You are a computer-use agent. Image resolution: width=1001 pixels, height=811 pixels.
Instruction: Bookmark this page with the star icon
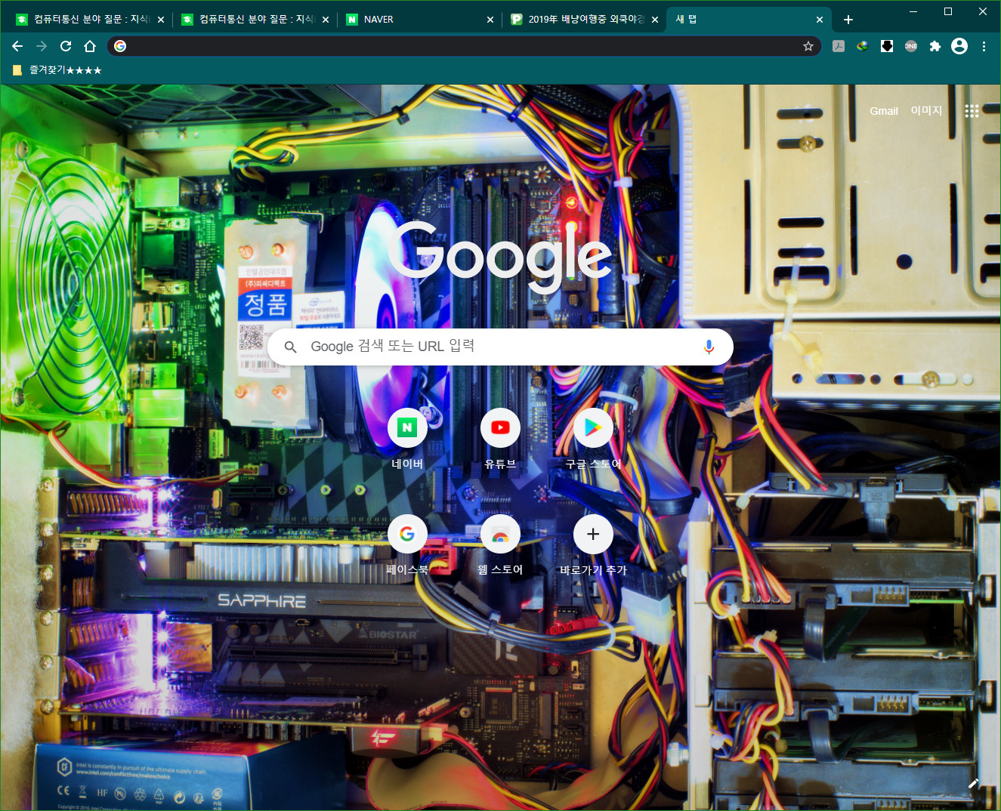click(808, 46)
